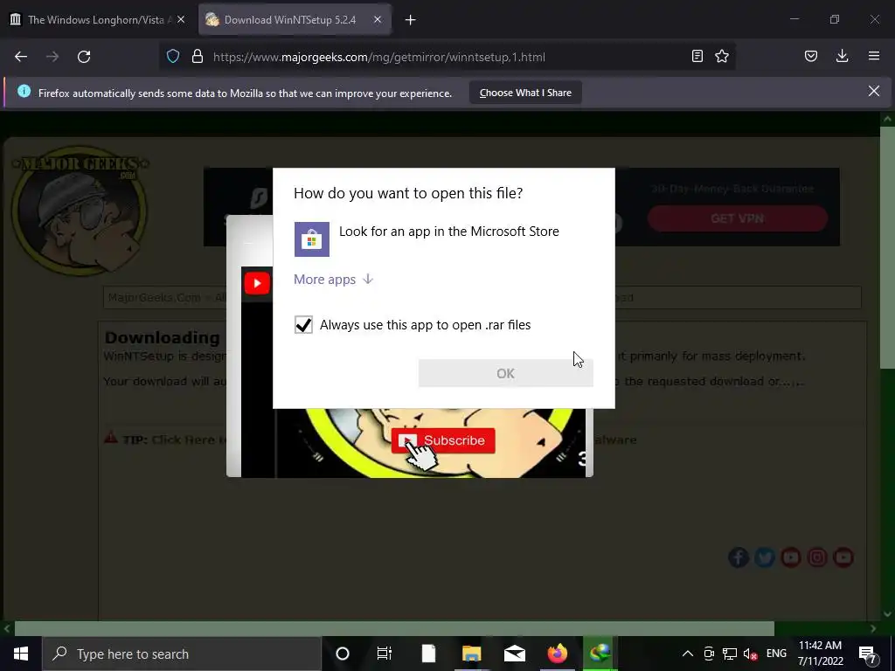
Task: Click the OK button in the dialog
Action: [x=506, y=373]
